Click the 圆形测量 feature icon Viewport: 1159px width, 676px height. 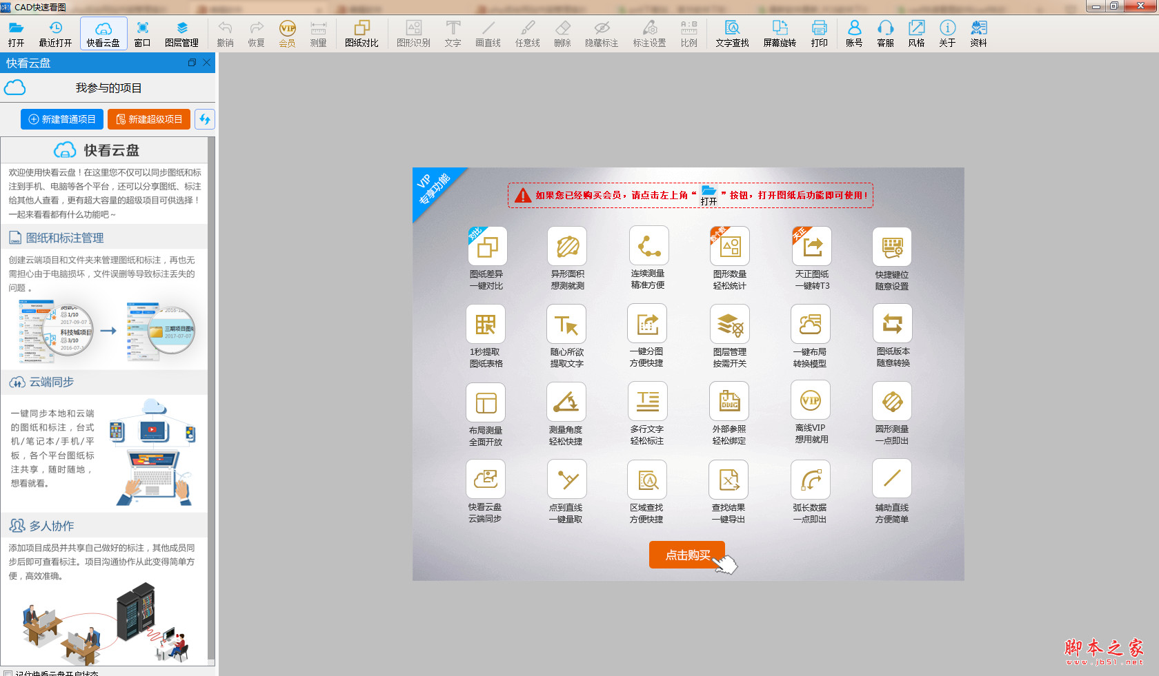tap(892, 401)
